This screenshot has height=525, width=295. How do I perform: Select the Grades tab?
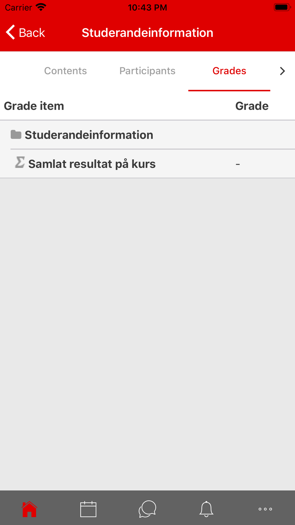click(x=229, y=71)
